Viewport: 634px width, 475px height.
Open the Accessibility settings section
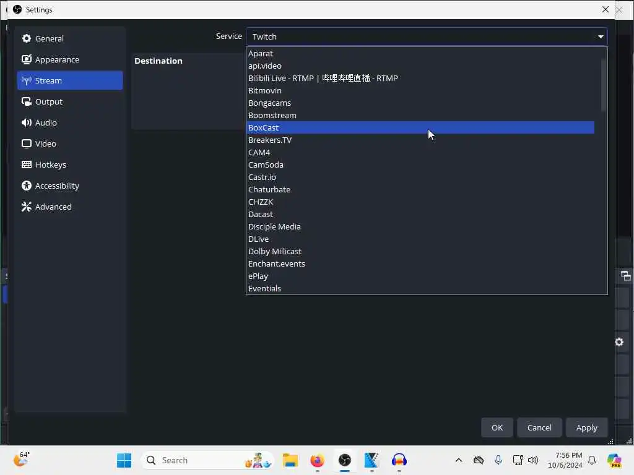click(69, 186)
